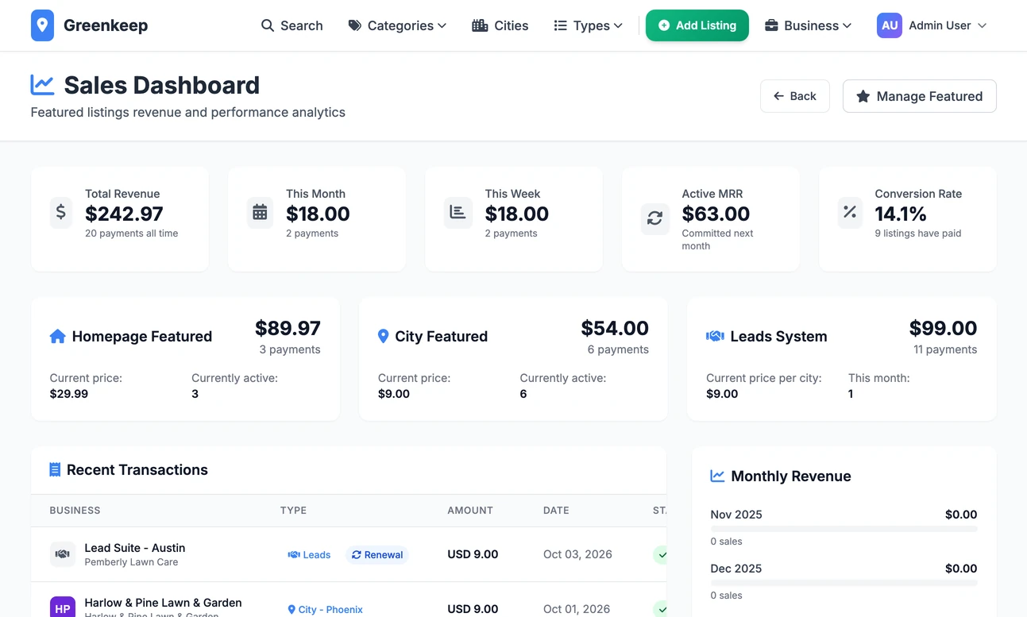Click the Leads tag on Lead Suite row
Viewport: 1027px width, 617px height.
point(309,555)
